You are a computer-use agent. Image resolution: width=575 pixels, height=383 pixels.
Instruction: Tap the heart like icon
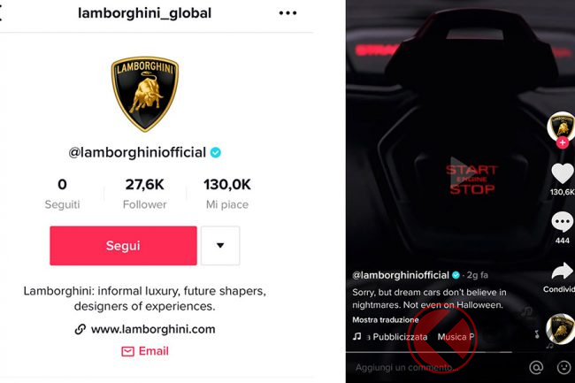click(x=563, y=173)
